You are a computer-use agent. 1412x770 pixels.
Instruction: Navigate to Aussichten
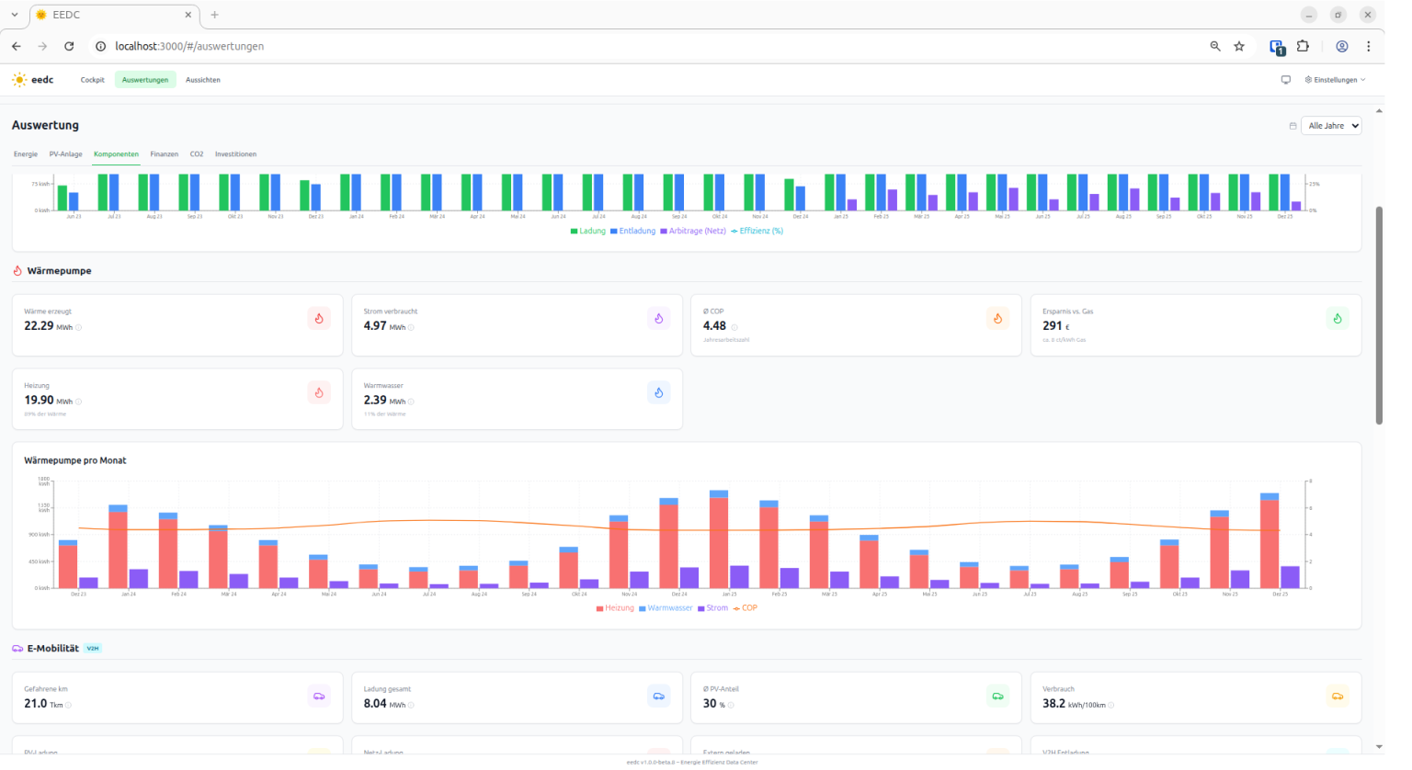[x=203, y=80]
